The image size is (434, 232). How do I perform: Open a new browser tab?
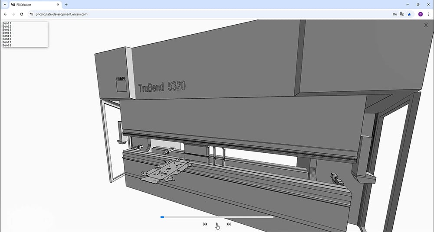point(66,4)
